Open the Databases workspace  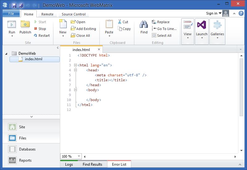(27, 149)
